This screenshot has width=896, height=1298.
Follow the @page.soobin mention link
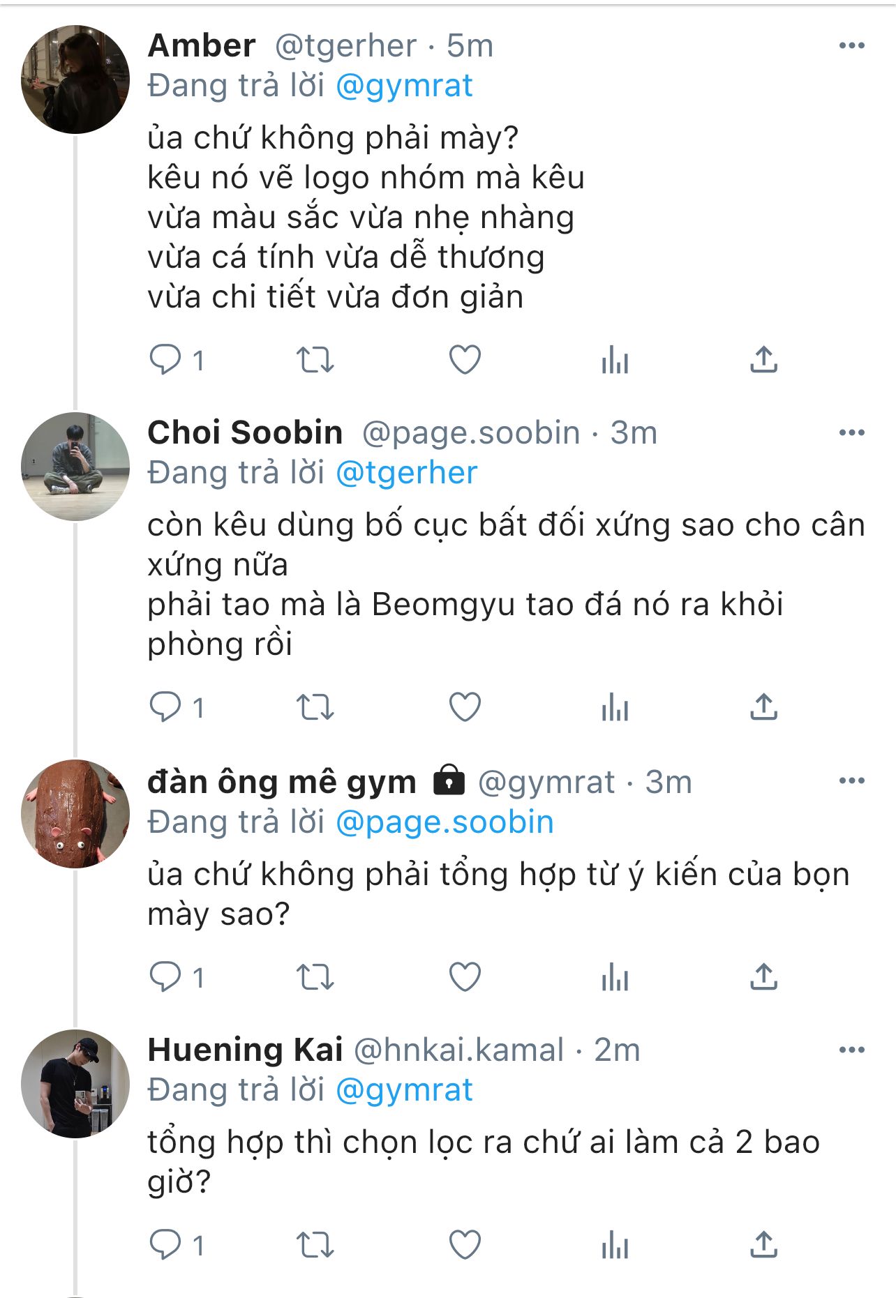point(445,822)
